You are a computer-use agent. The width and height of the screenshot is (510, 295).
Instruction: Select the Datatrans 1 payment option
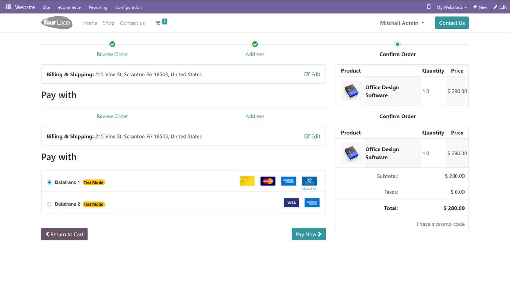tap(49, 183)
